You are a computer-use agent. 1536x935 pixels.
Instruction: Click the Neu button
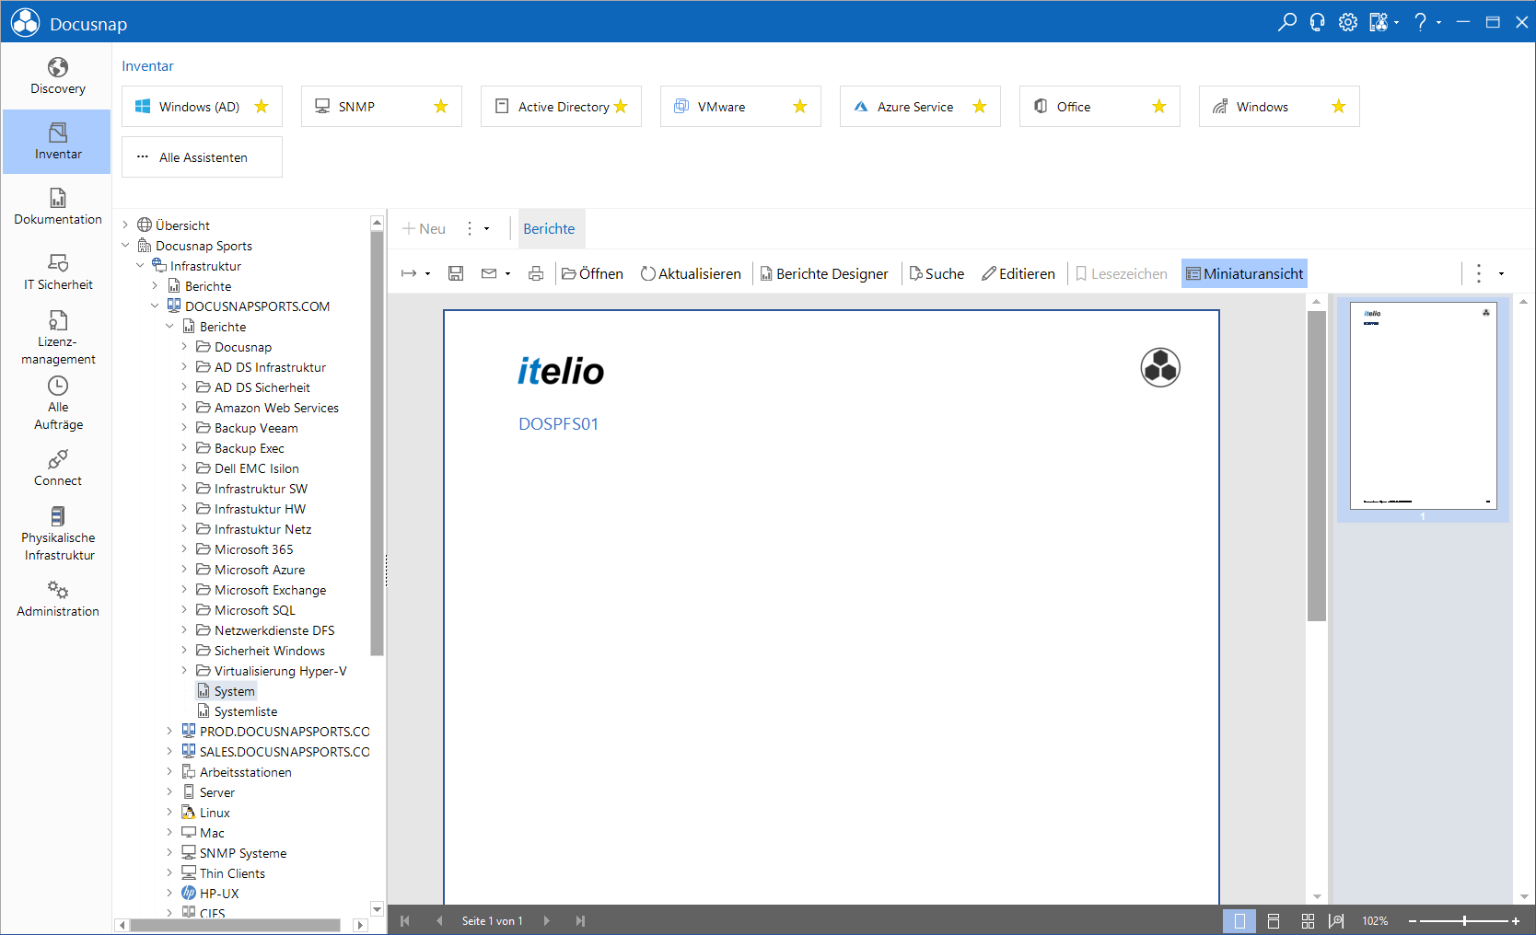[x=424, y=229]
